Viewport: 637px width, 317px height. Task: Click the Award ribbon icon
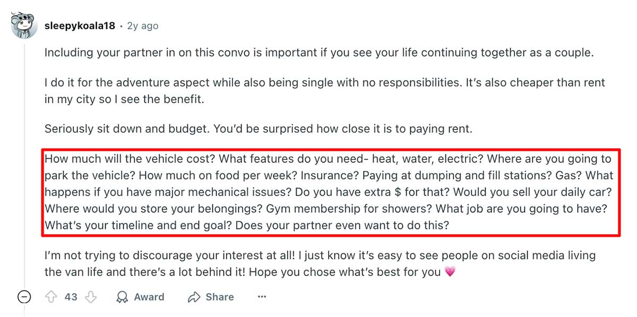(x=122, y=297)
